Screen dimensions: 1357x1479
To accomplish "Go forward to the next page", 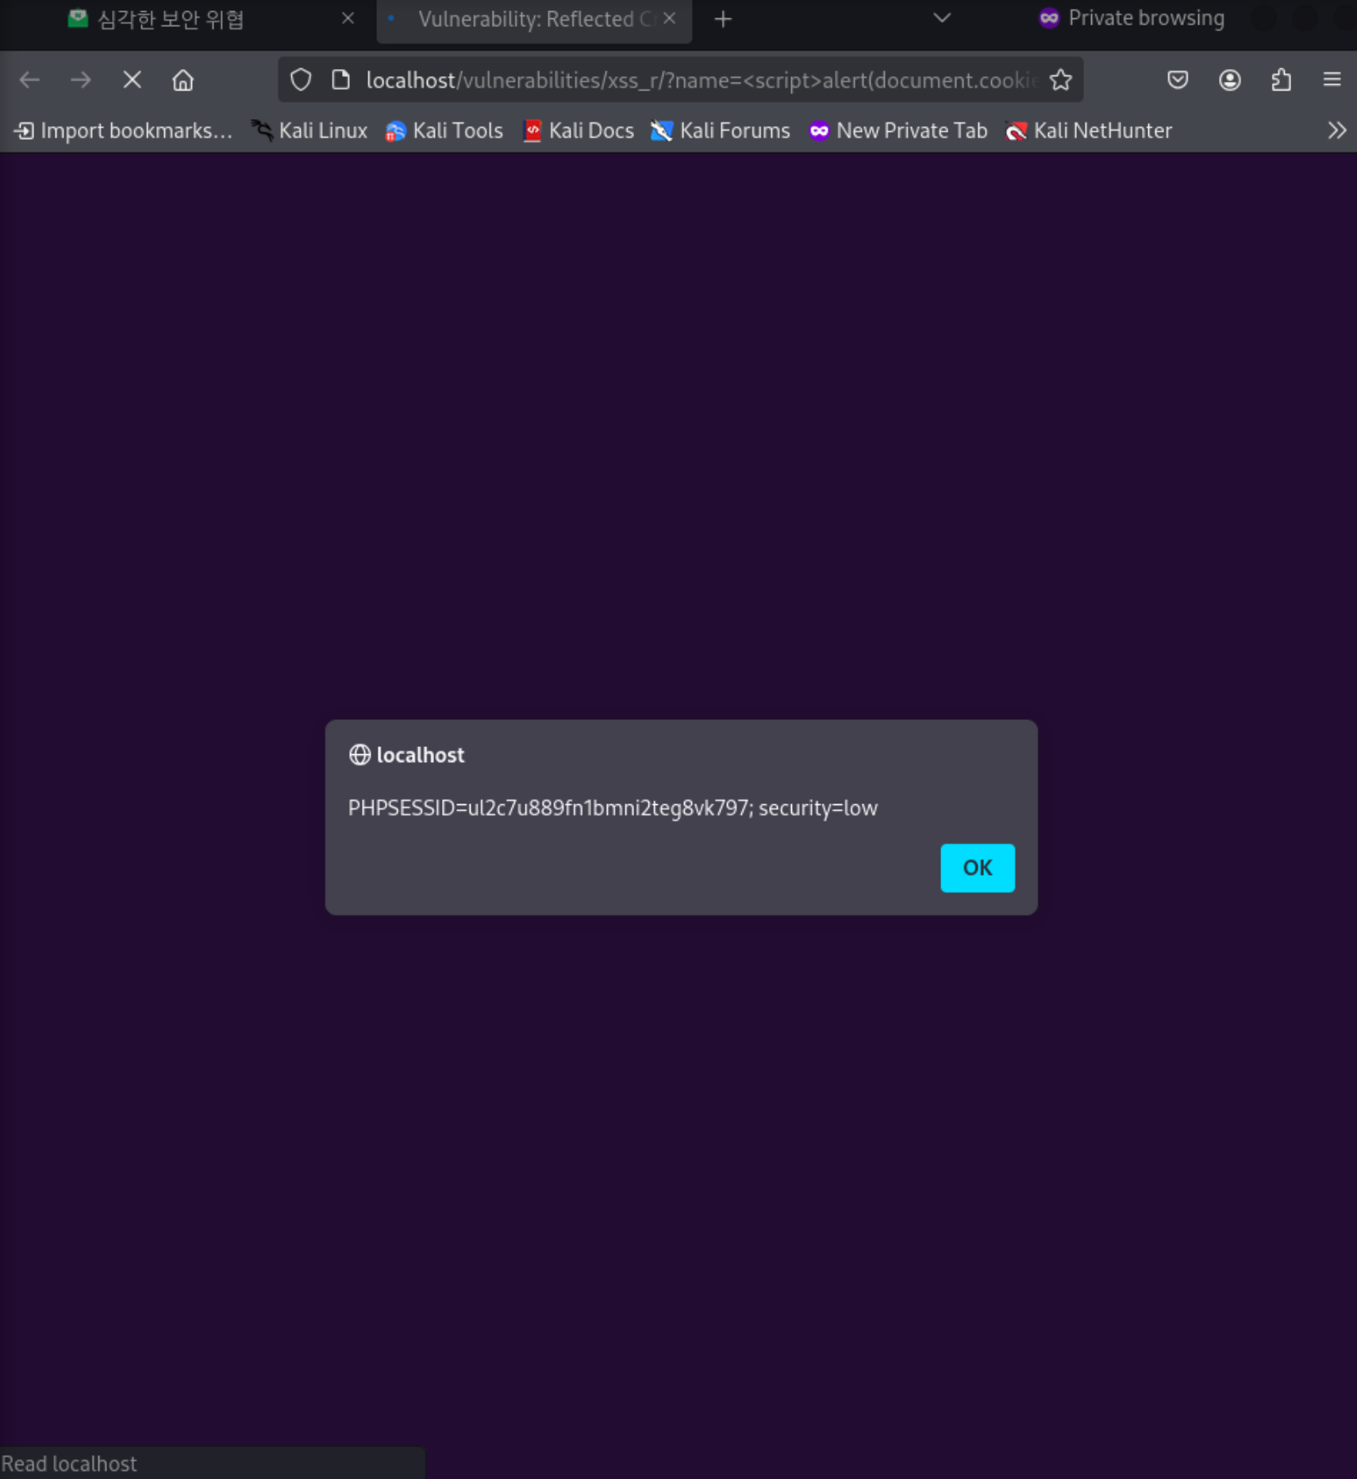I will tap(80, 80).
